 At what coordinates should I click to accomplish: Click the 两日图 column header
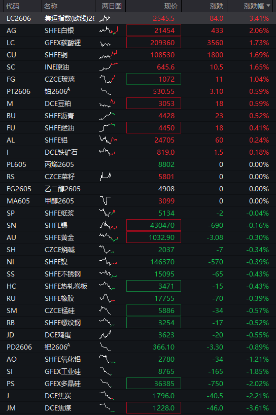(x=112, y=6)
